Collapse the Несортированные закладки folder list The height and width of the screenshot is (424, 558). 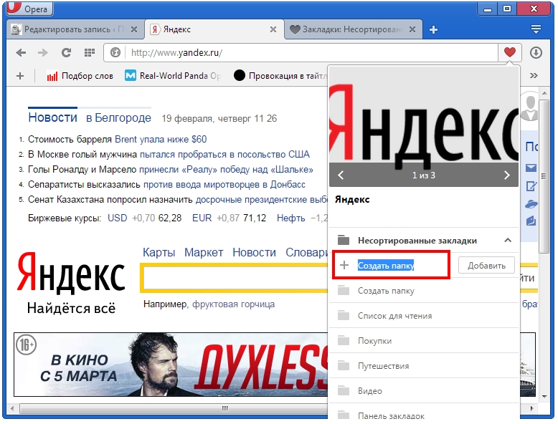coord(508,240)
